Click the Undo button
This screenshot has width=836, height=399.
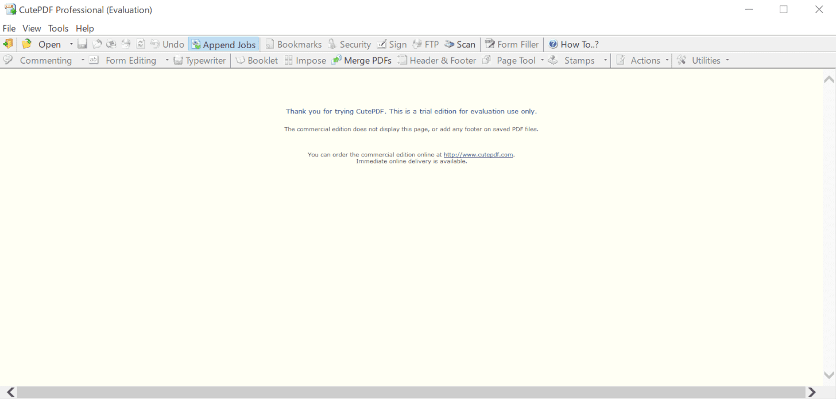click(167, 44)
